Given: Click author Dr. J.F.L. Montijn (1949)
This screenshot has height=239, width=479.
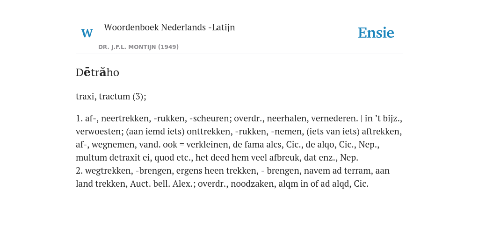Looking at the screenshot, I should (x=138, y=47).
